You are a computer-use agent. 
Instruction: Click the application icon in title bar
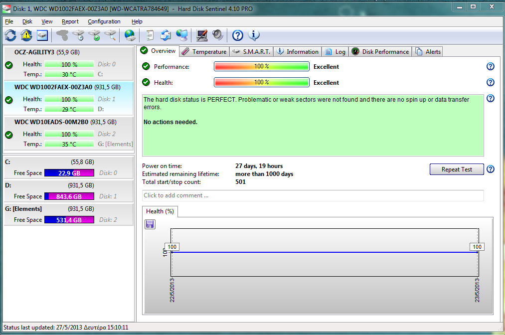click(x=6, y=8)
